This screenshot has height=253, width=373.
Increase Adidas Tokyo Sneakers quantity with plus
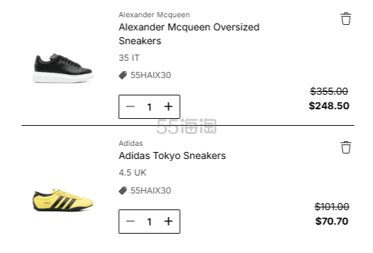pyautogui.click(x=168, y=221)
